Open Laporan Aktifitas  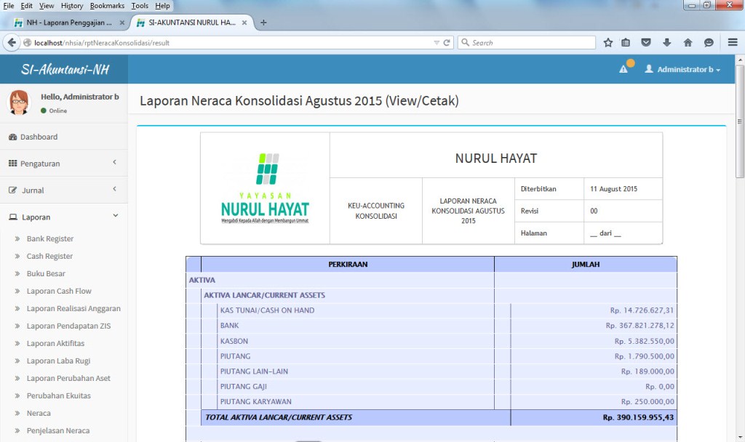55,343
